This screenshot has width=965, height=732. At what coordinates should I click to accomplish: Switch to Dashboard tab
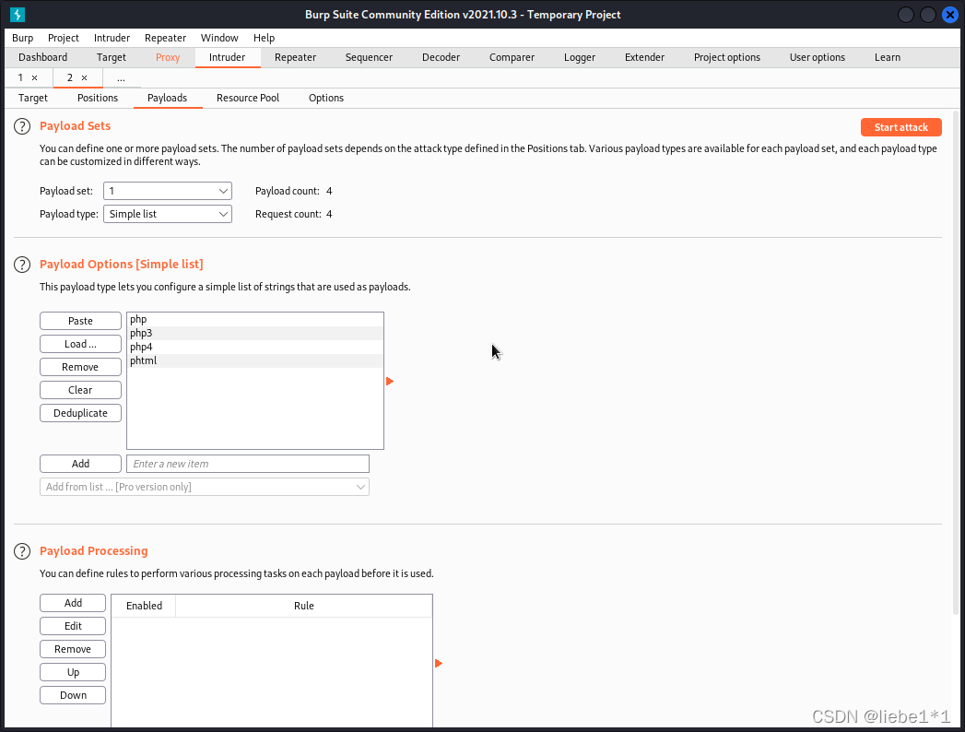(43, 57)
